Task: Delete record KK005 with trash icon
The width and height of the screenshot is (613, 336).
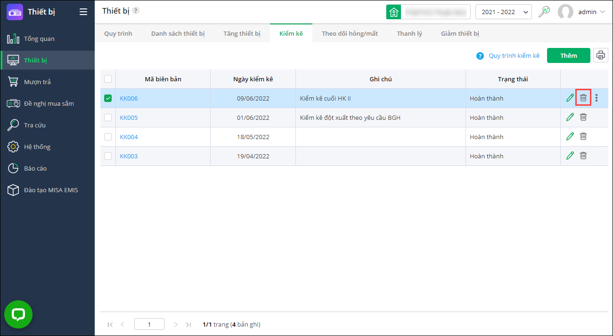Action: (583, 117)
